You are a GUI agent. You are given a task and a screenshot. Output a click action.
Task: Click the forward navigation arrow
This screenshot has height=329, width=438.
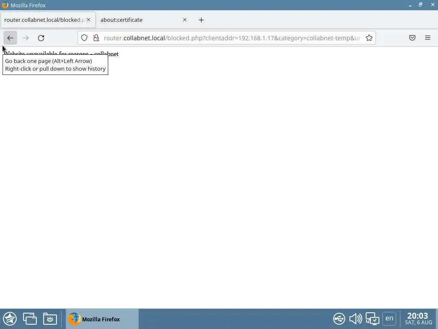pyautogui.click(x=26, y=38)
